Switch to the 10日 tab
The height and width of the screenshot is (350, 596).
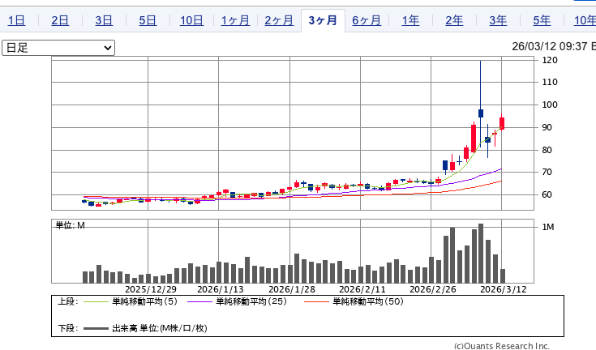coord(191,20)
